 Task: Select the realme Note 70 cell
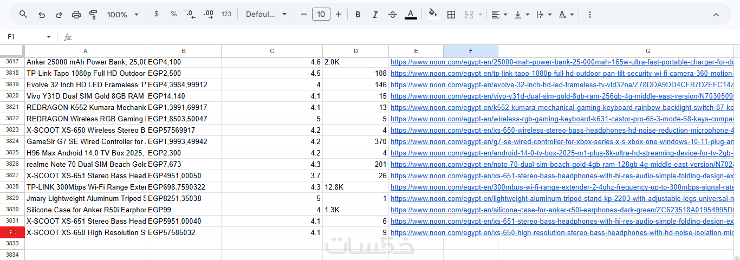pyautogui.click(x=85, y=164)
